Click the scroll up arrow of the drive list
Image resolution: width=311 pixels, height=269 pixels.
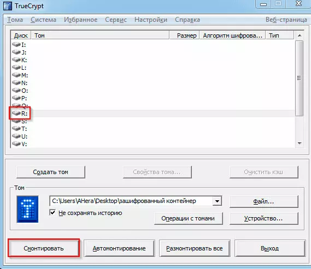point(300,35)
